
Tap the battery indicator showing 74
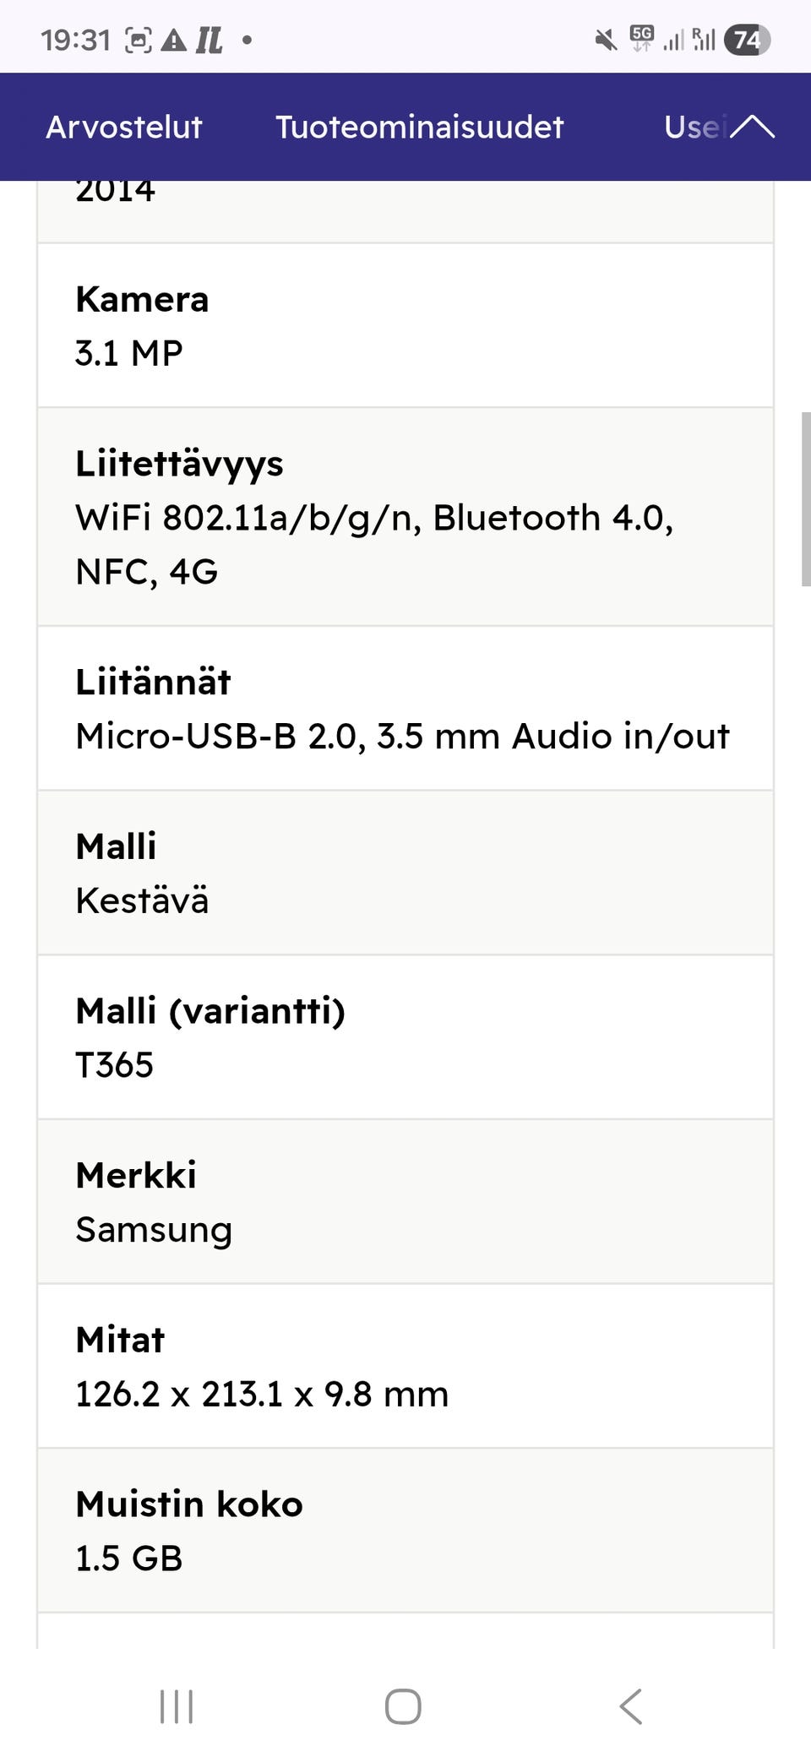[x=747, y=40]
